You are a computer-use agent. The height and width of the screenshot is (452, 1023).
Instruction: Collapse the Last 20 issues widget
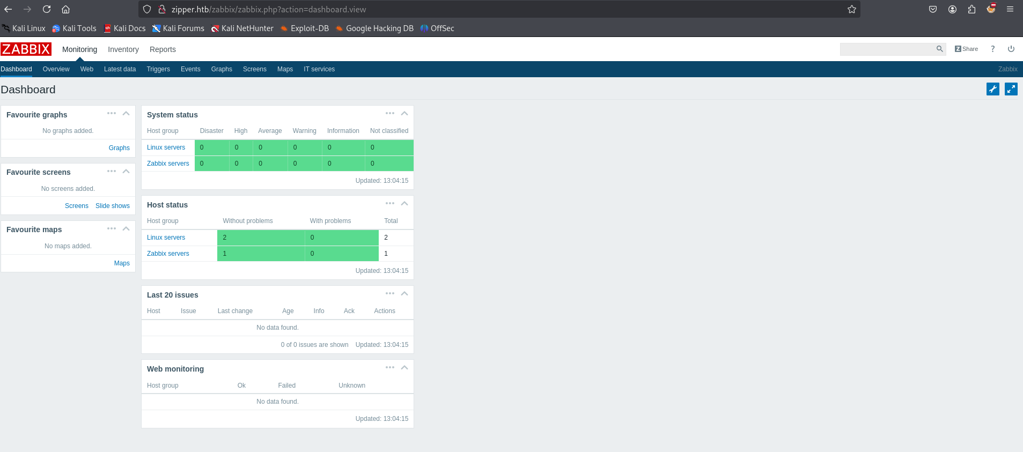pos(404,293)
